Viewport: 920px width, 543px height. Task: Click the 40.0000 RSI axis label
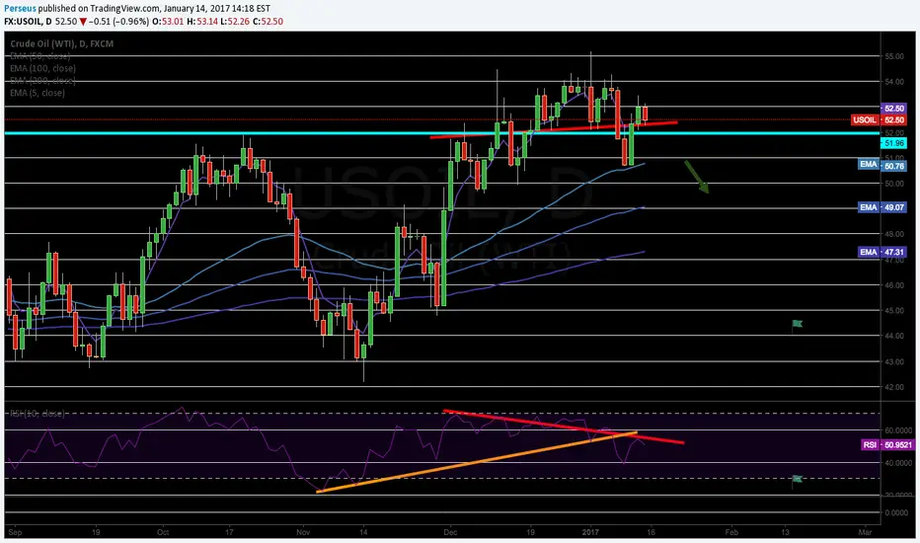898,463
